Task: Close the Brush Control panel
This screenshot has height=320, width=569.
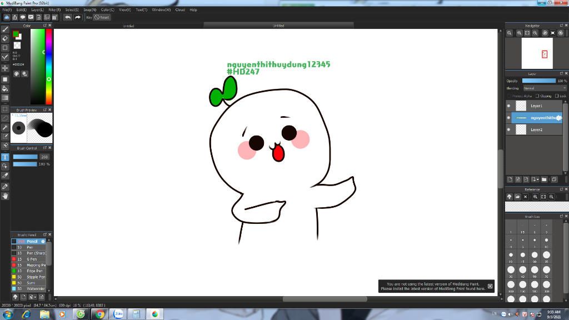Action: 49,148
